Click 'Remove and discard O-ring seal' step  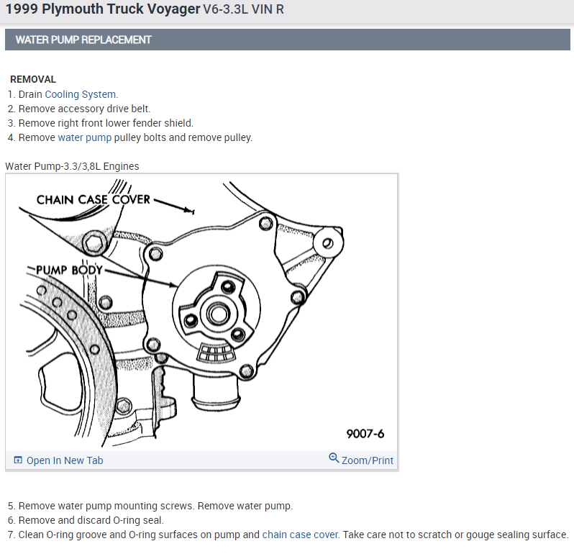tap(91, 520)
